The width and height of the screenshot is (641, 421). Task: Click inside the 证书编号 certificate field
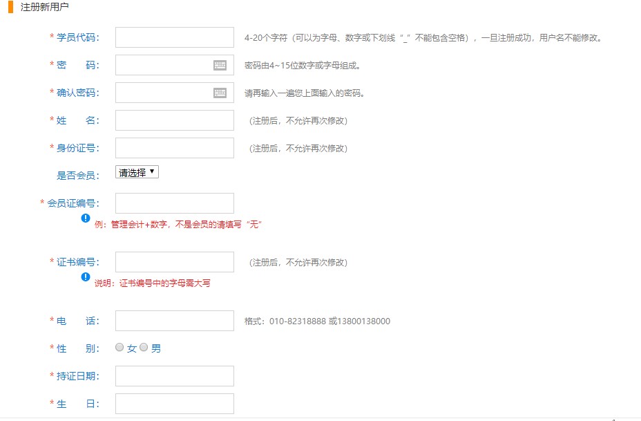coord(174,261)
